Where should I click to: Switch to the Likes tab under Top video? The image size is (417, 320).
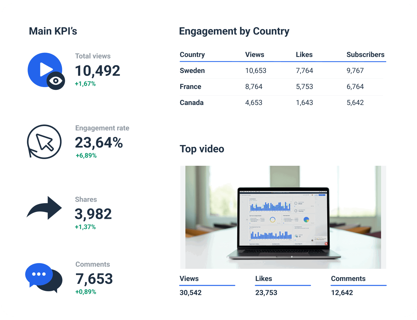click(264, 279)
